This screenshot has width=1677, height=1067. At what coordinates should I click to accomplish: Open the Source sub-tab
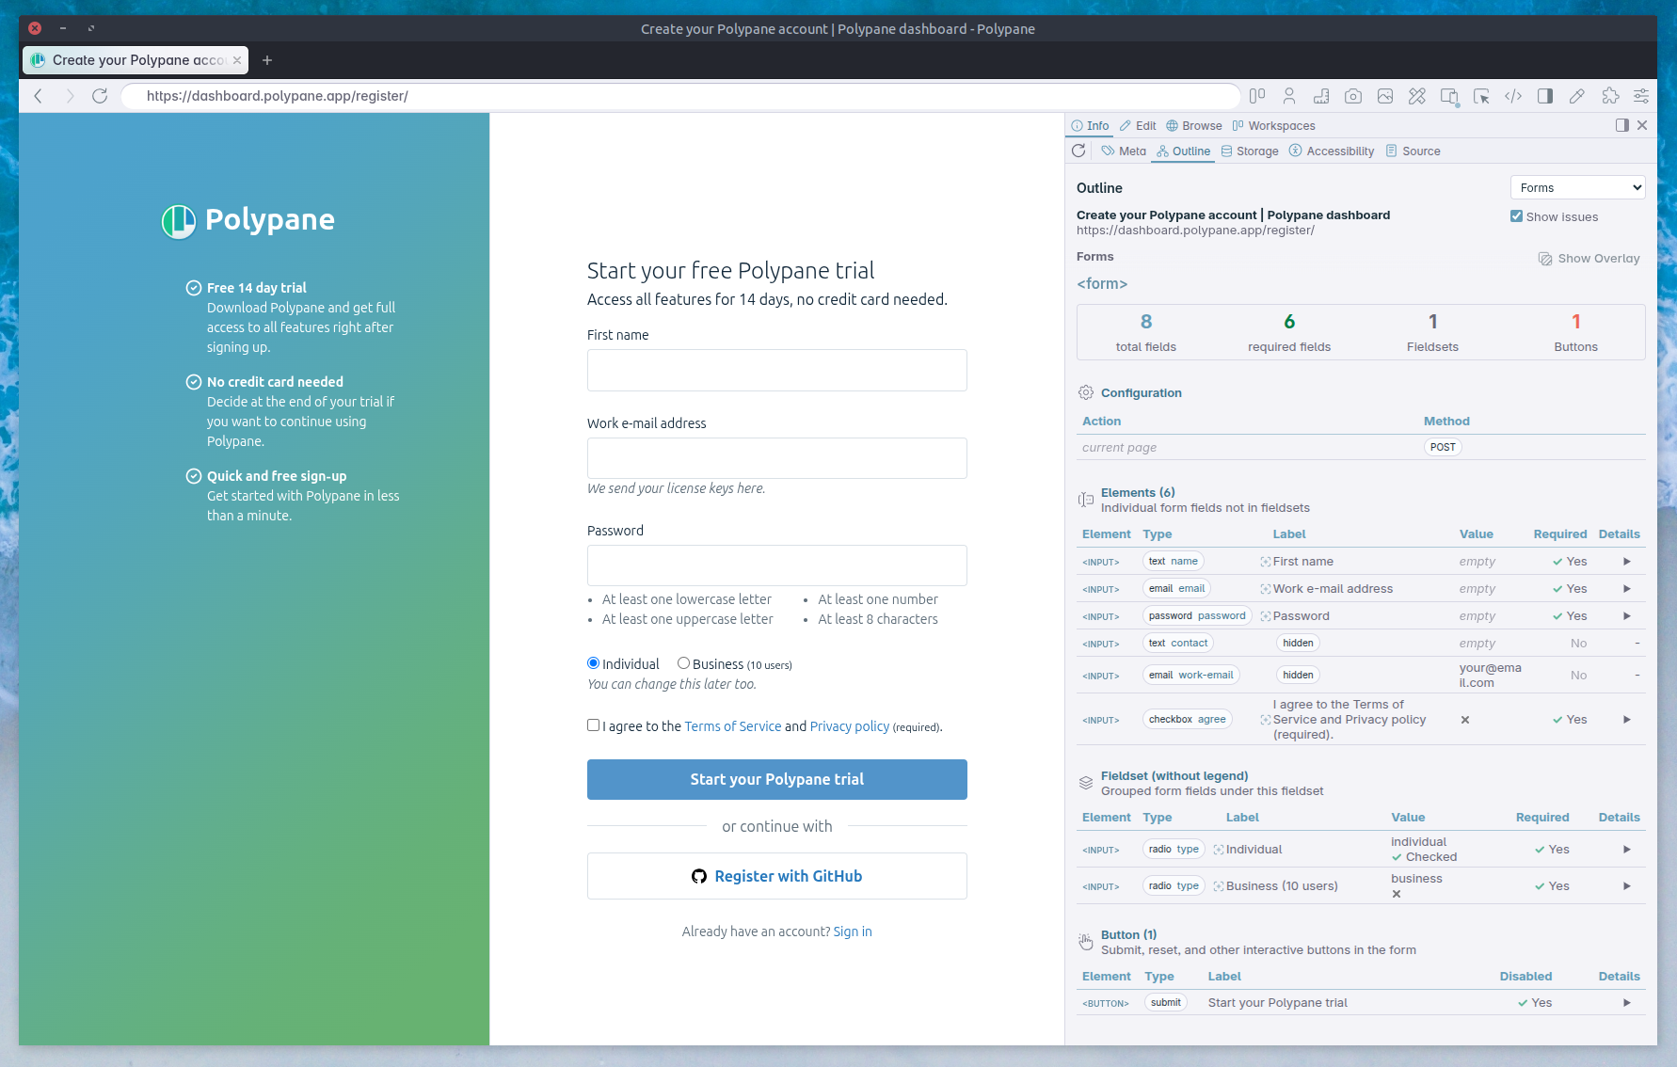coord(1413,151)
